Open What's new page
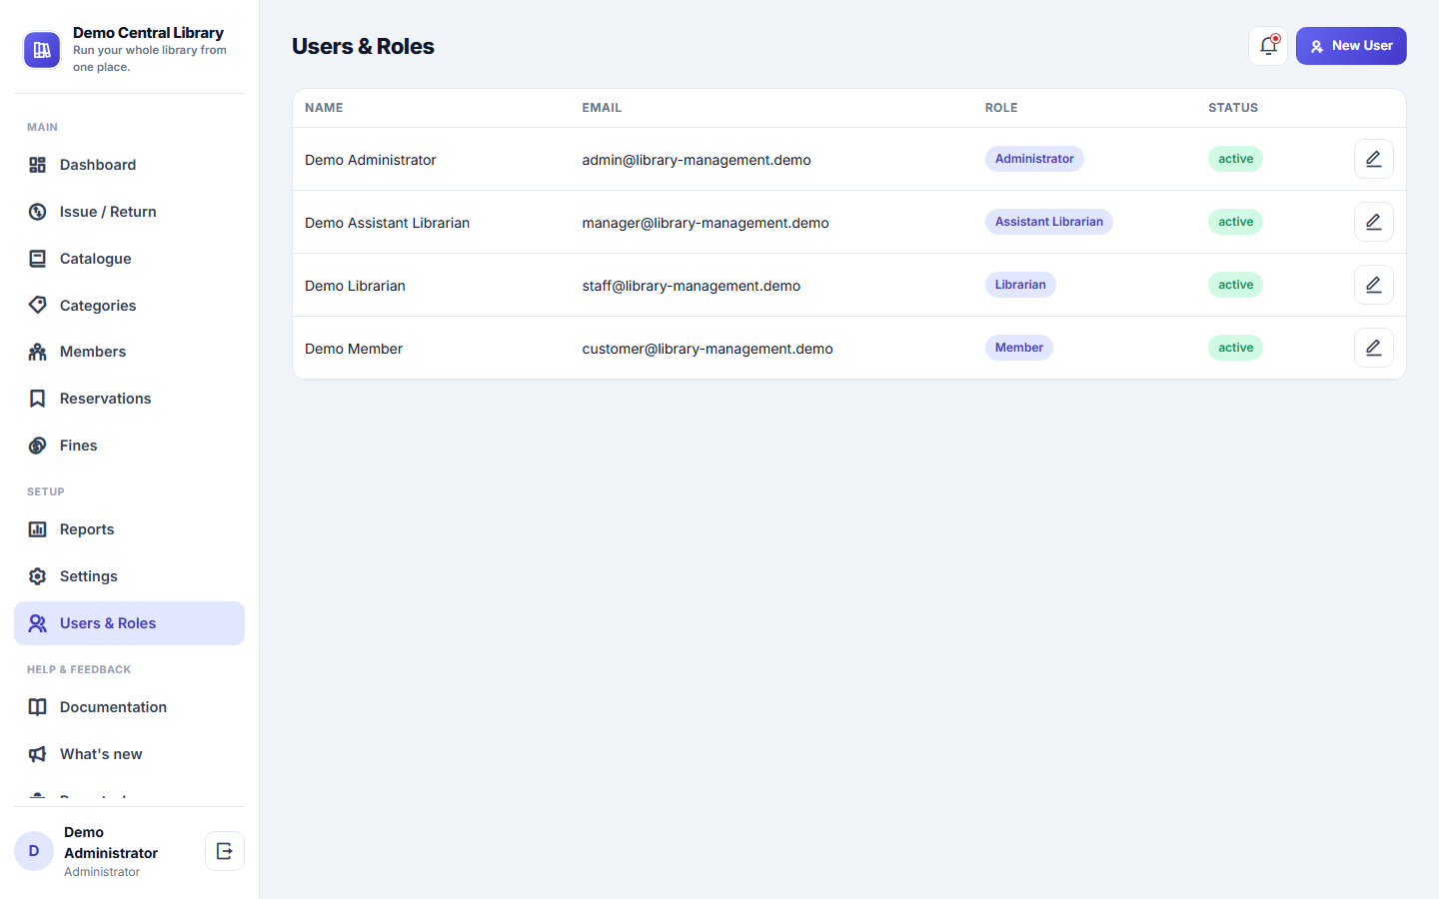1439x899 pixels. [x=129, y=754]
